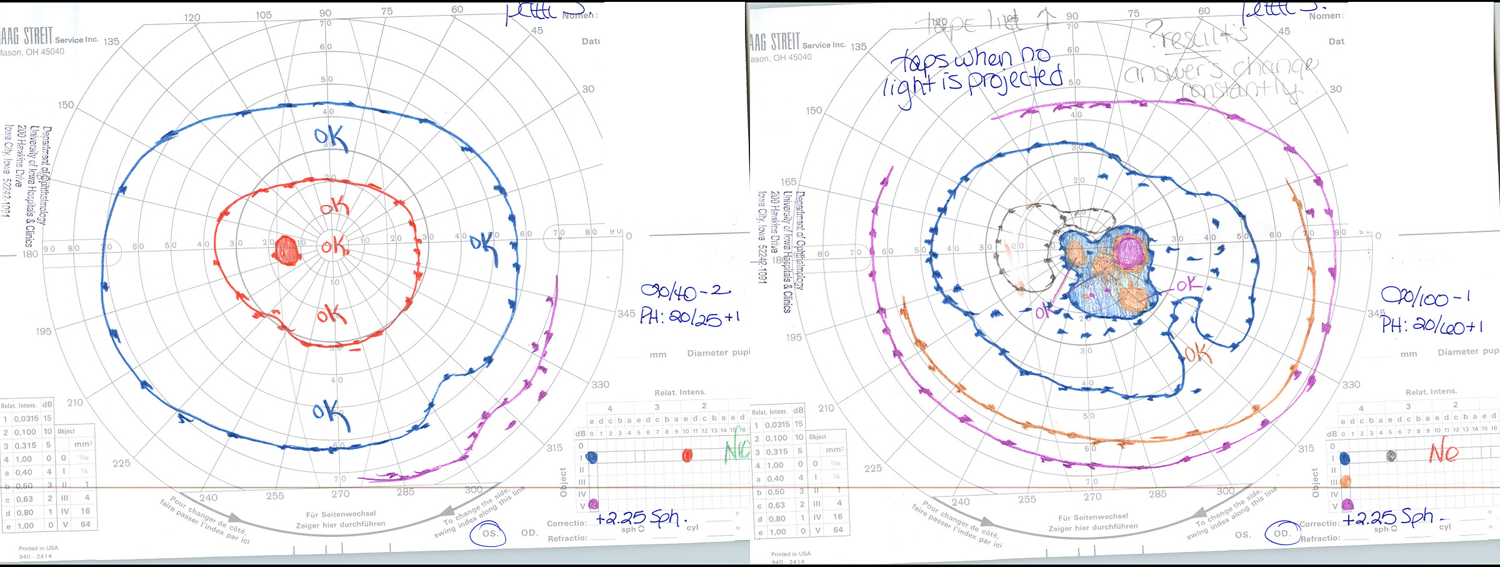Click the blue dot in right chart's intensity legend
The width and height of the screenshot is (1500, 567).
click(1345, 458)
